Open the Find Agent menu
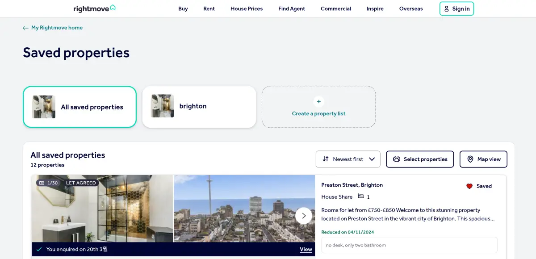The height and width of the screenshot is (259, 536). 292,8
